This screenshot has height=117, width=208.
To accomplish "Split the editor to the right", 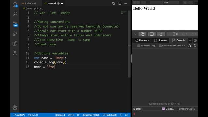I will tap(120, 3).
